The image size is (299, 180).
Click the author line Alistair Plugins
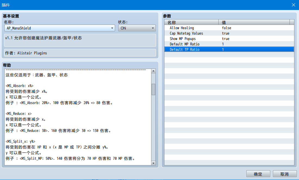(26, 53)
